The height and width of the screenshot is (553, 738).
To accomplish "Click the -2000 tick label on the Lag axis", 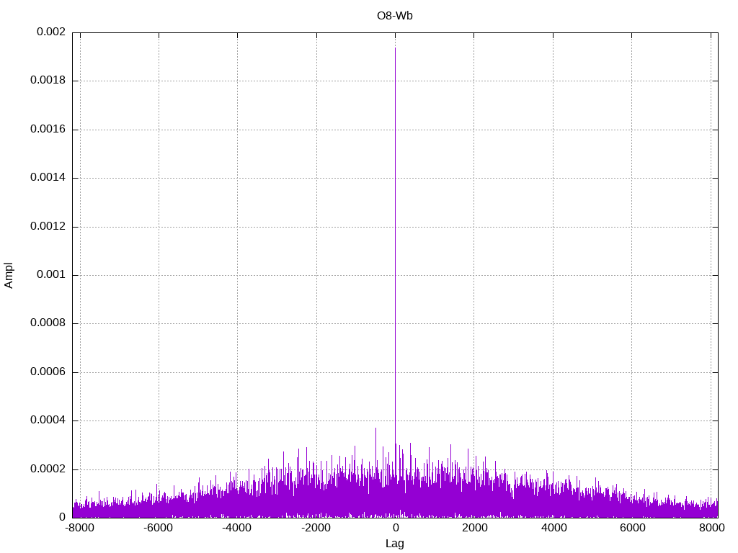I will 316,528.
